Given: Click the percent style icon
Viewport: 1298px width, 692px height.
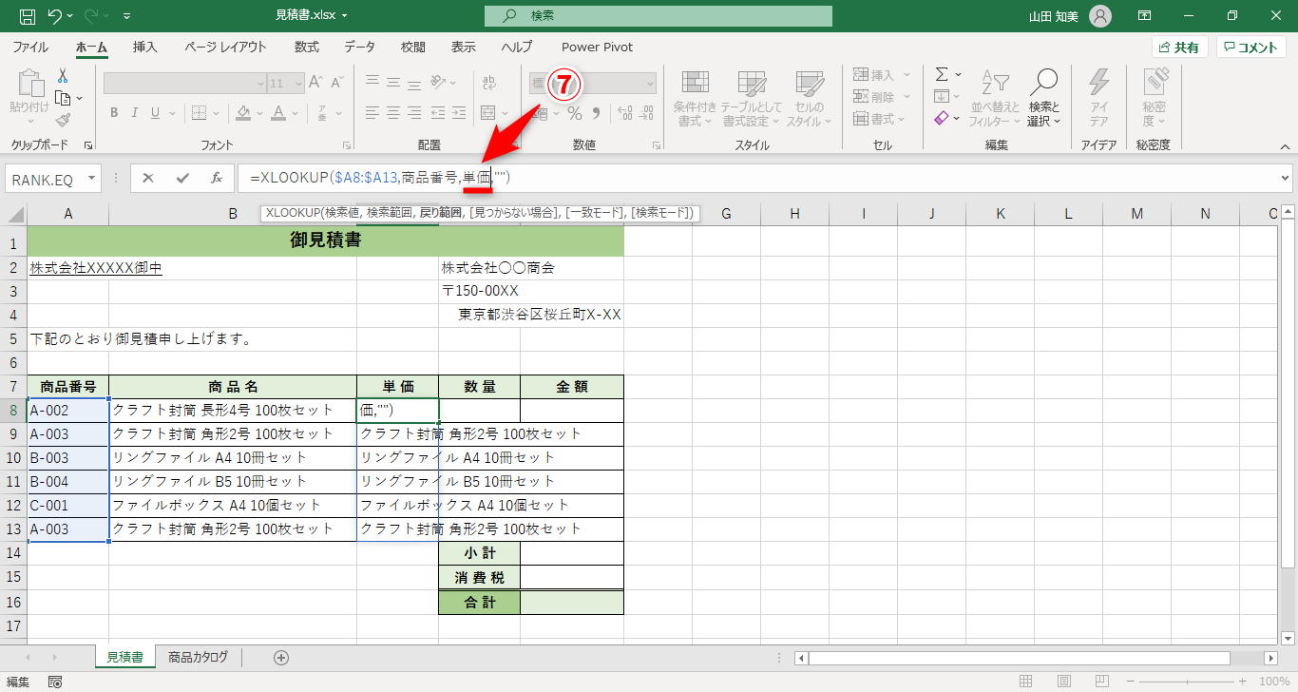Looking at the screenshot, I should tap(575, 113).
